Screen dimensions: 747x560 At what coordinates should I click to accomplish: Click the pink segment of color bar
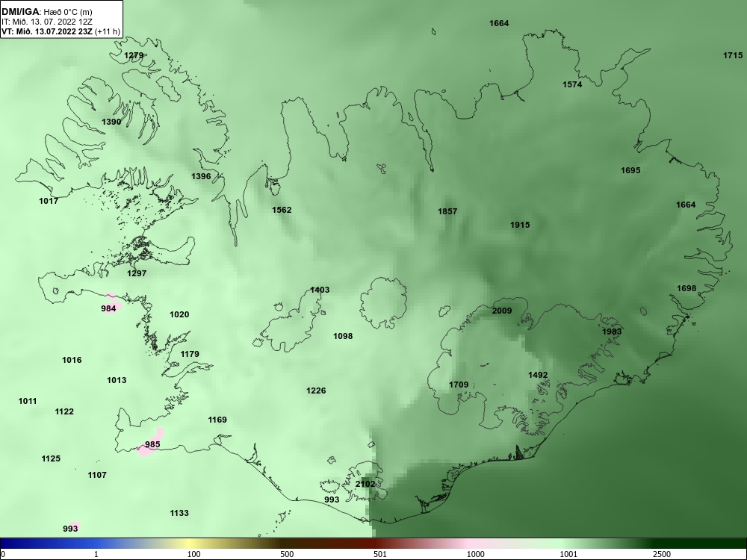pos(469,544)
